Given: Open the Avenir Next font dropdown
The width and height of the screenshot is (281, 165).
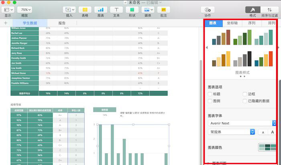Looking at the screenshot, I should click(242, 123).
